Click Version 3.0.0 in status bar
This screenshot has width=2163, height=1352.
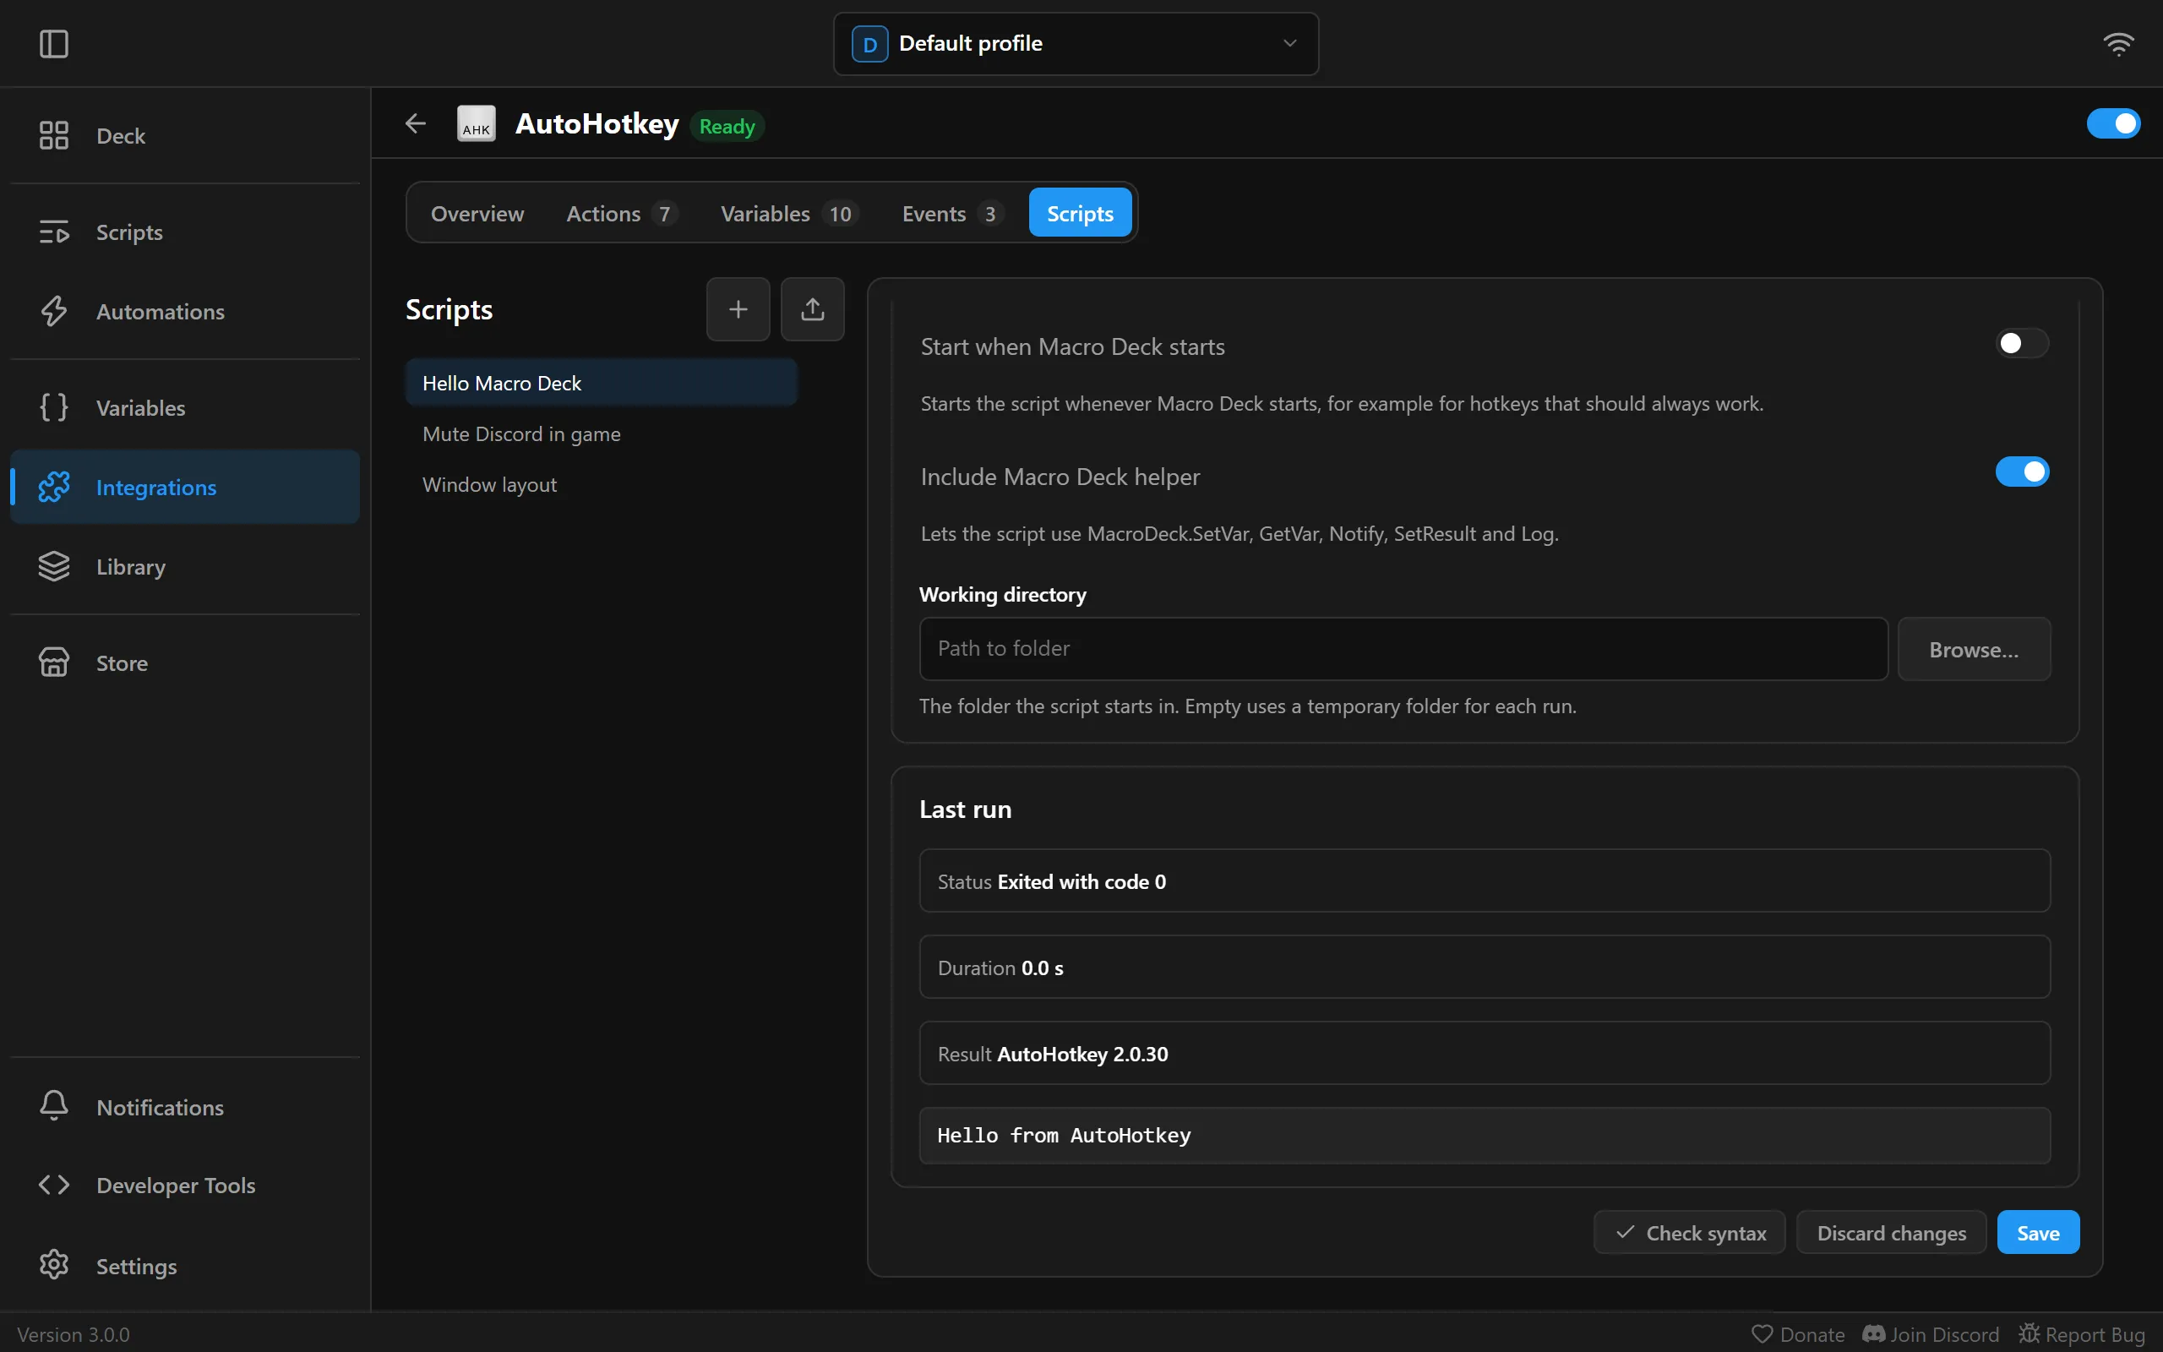(74, 1333)
